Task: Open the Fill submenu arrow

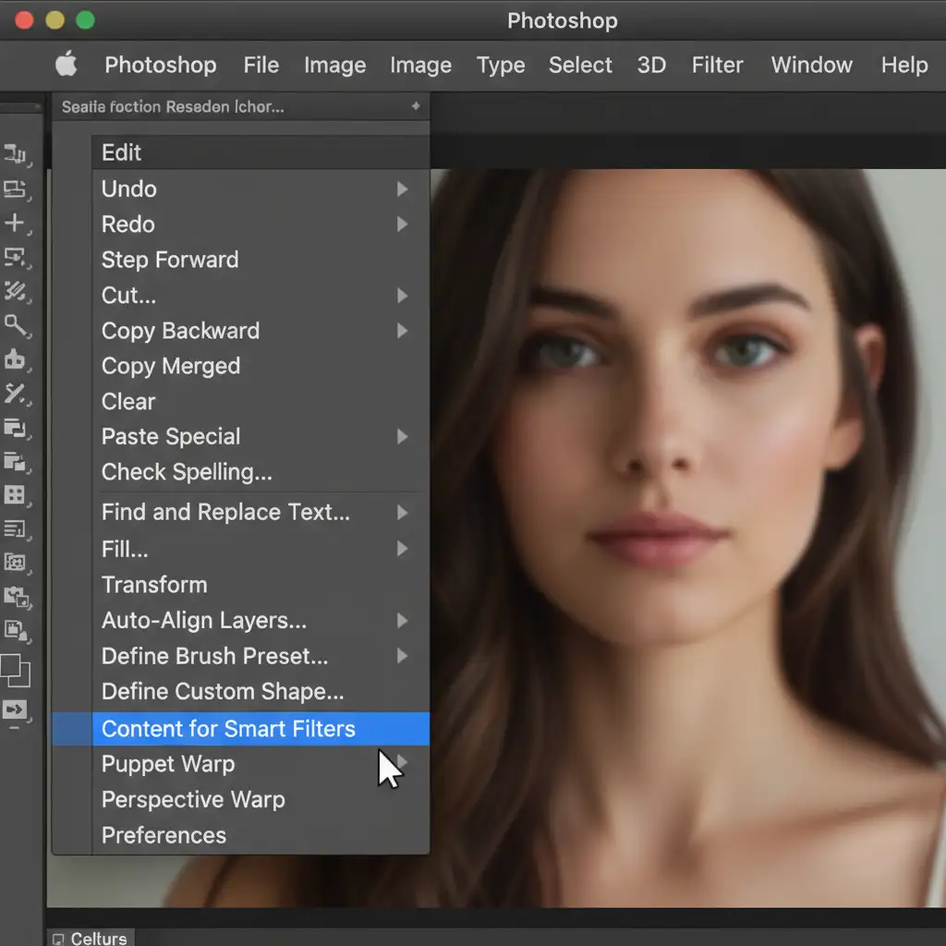Action: click(x=402, y=550)
